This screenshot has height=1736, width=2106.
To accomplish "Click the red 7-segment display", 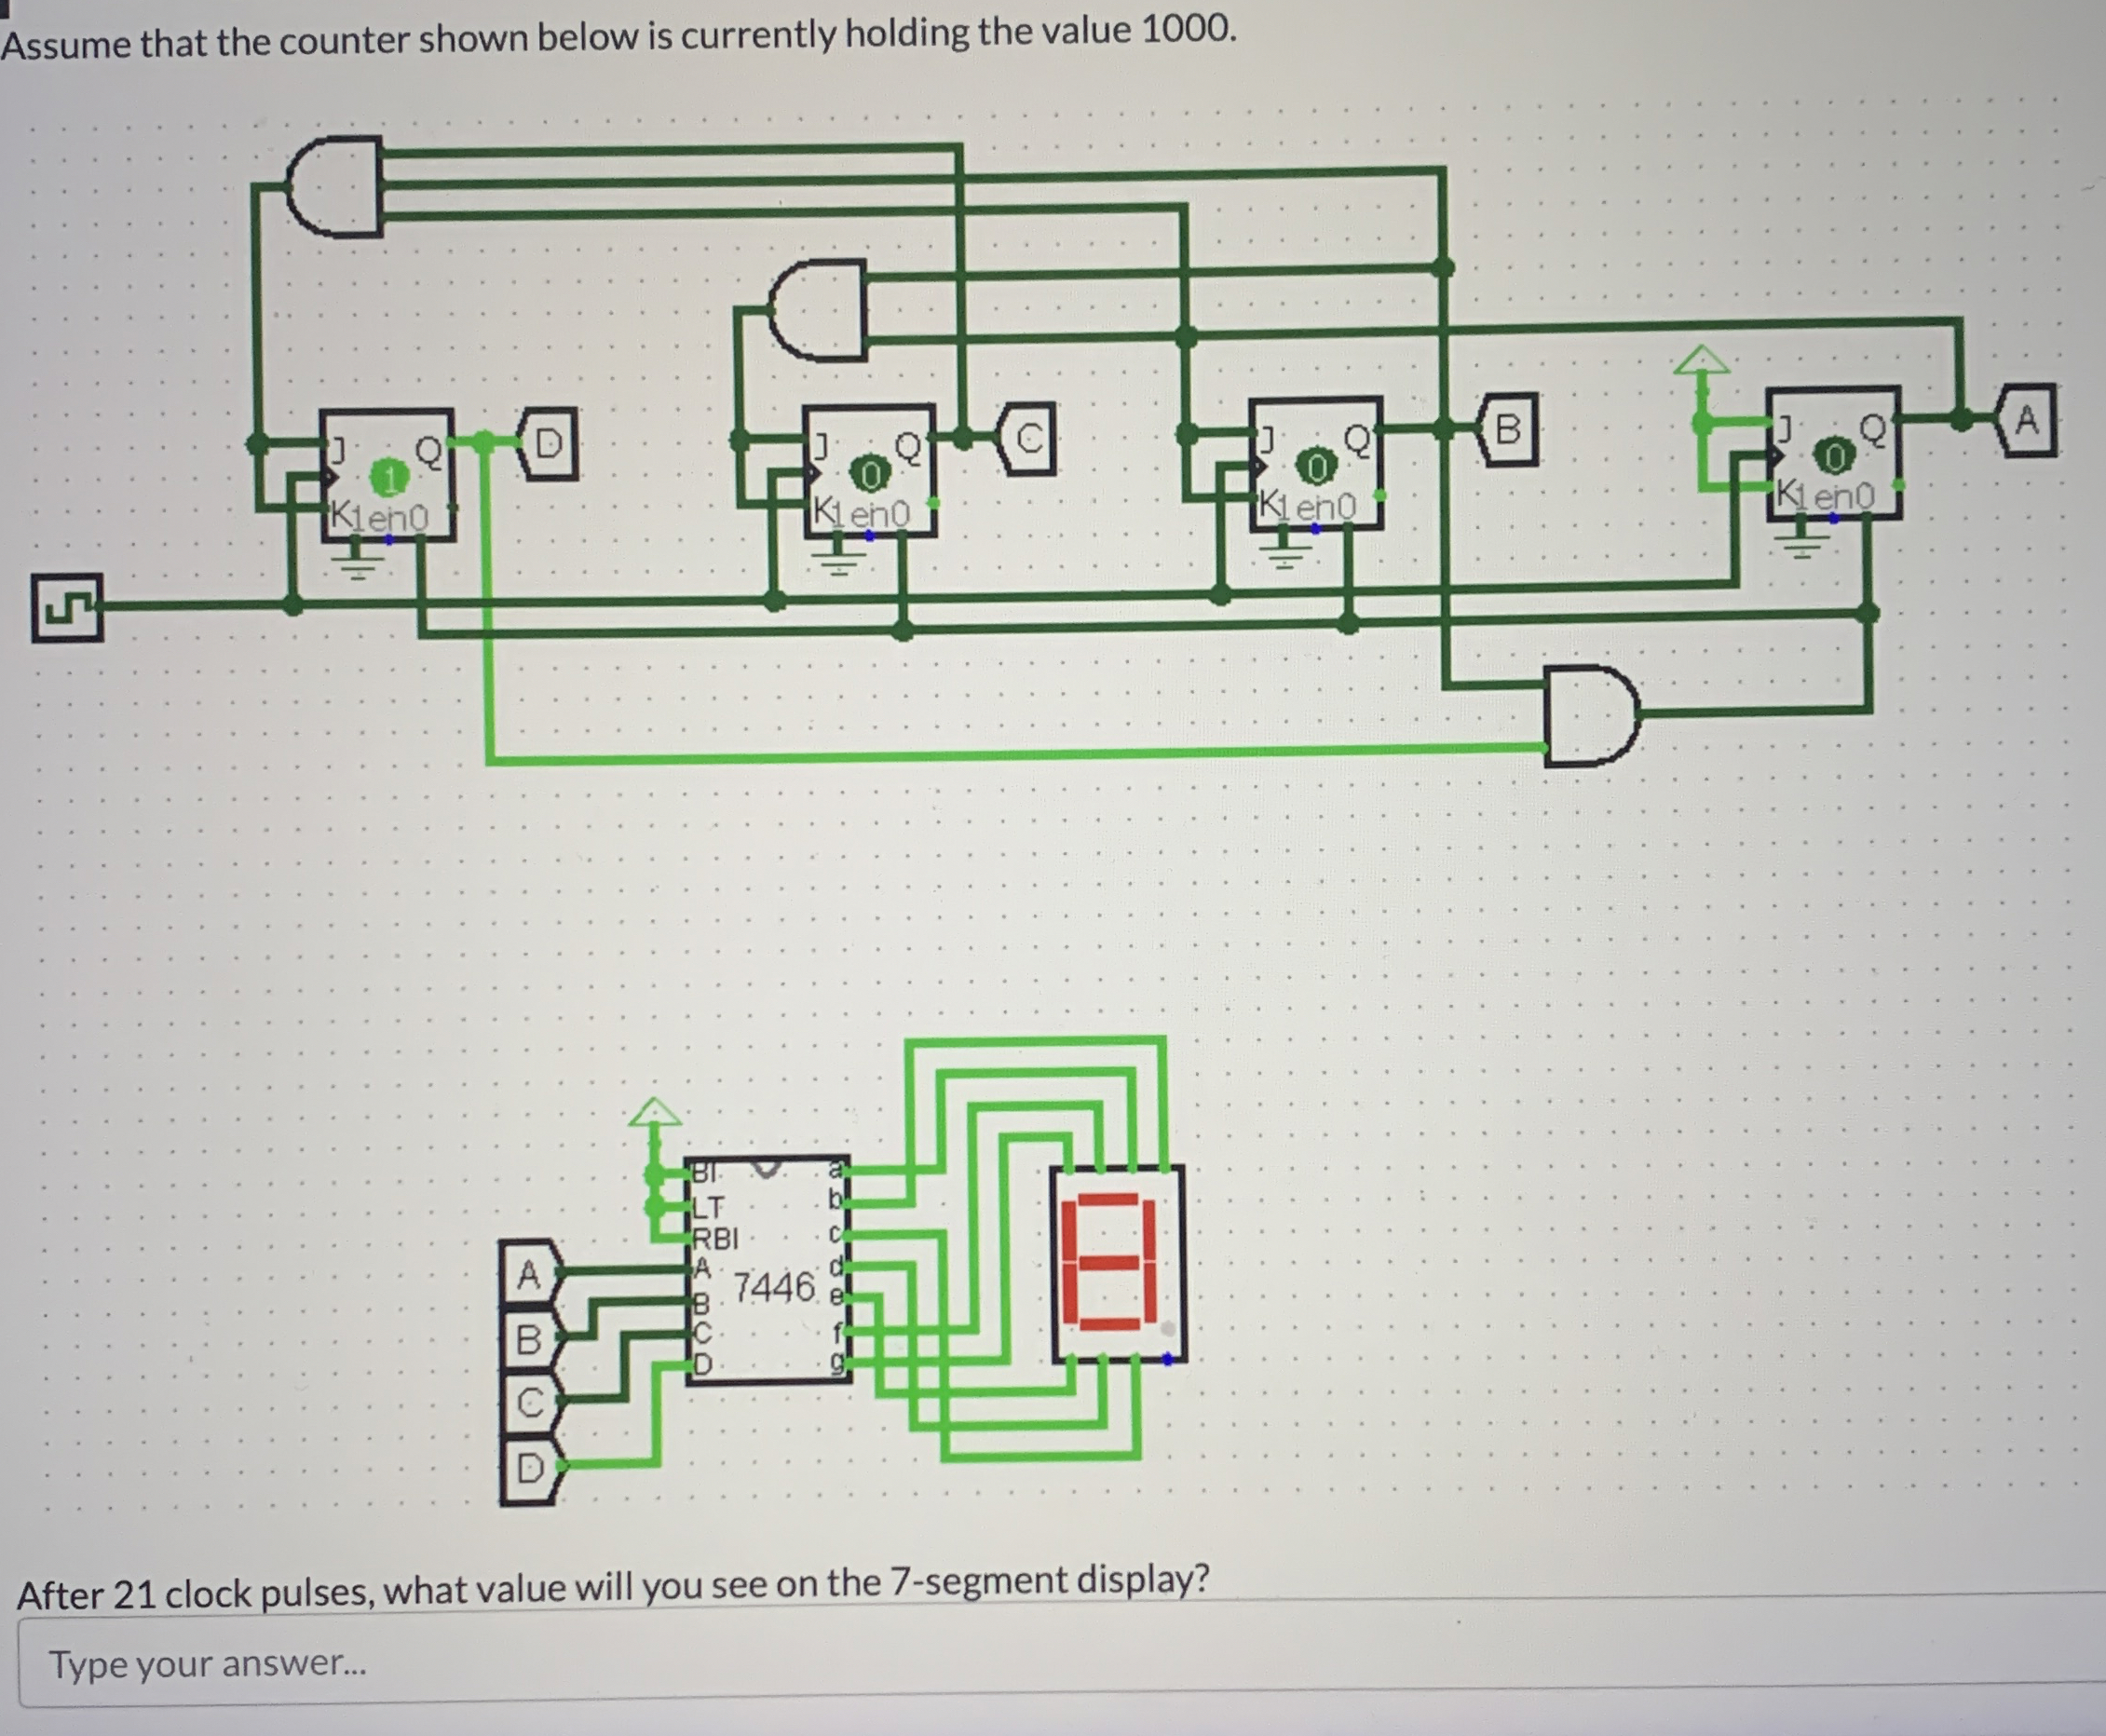I will tap(1117, 1262).
